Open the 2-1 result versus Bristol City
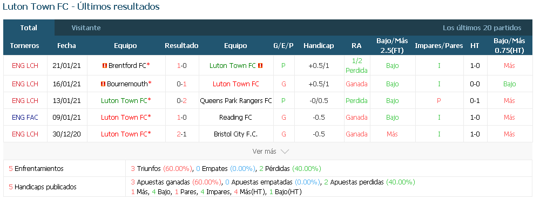The width and height of the screenshot is (540, 199). tap(182, 134)
